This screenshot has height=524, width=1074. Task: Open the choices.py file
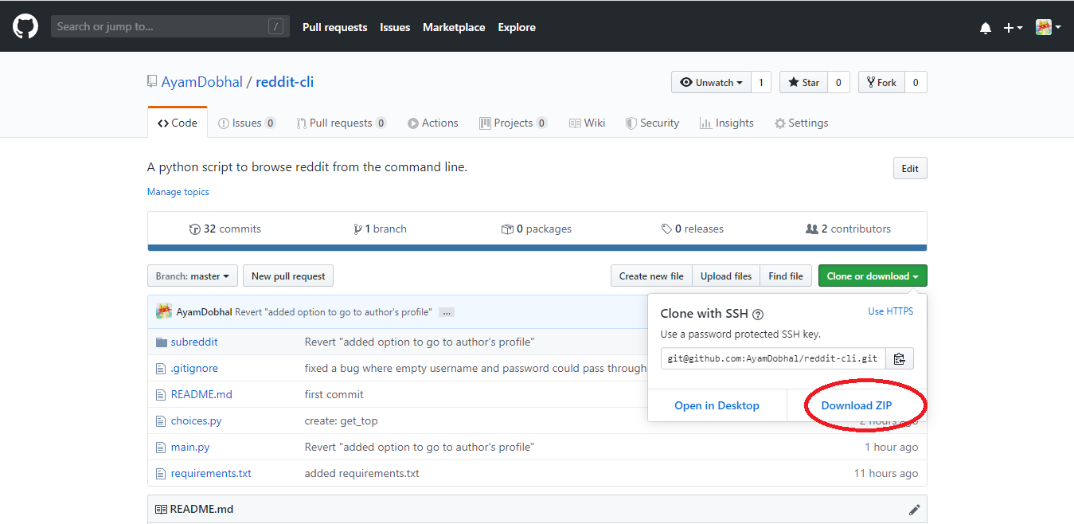[196, 420]
